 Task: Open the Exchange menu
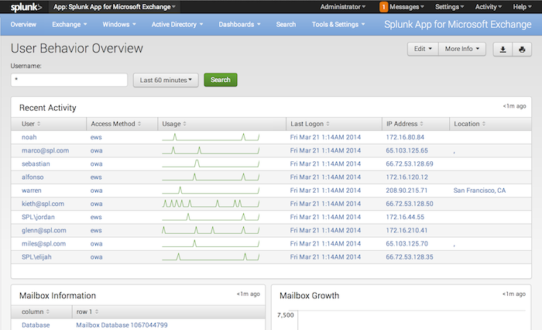tap(70, 24)
